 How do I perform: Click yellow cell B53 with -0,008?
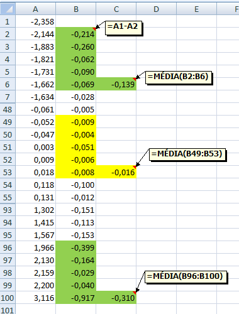[76, 172]
